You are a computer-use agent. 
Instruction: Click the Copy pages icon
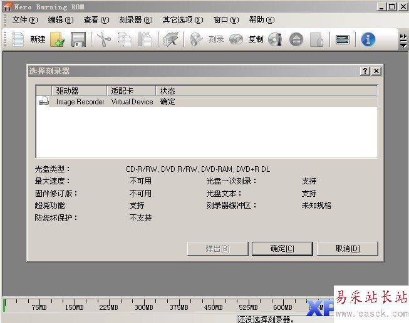pos(125,39)
